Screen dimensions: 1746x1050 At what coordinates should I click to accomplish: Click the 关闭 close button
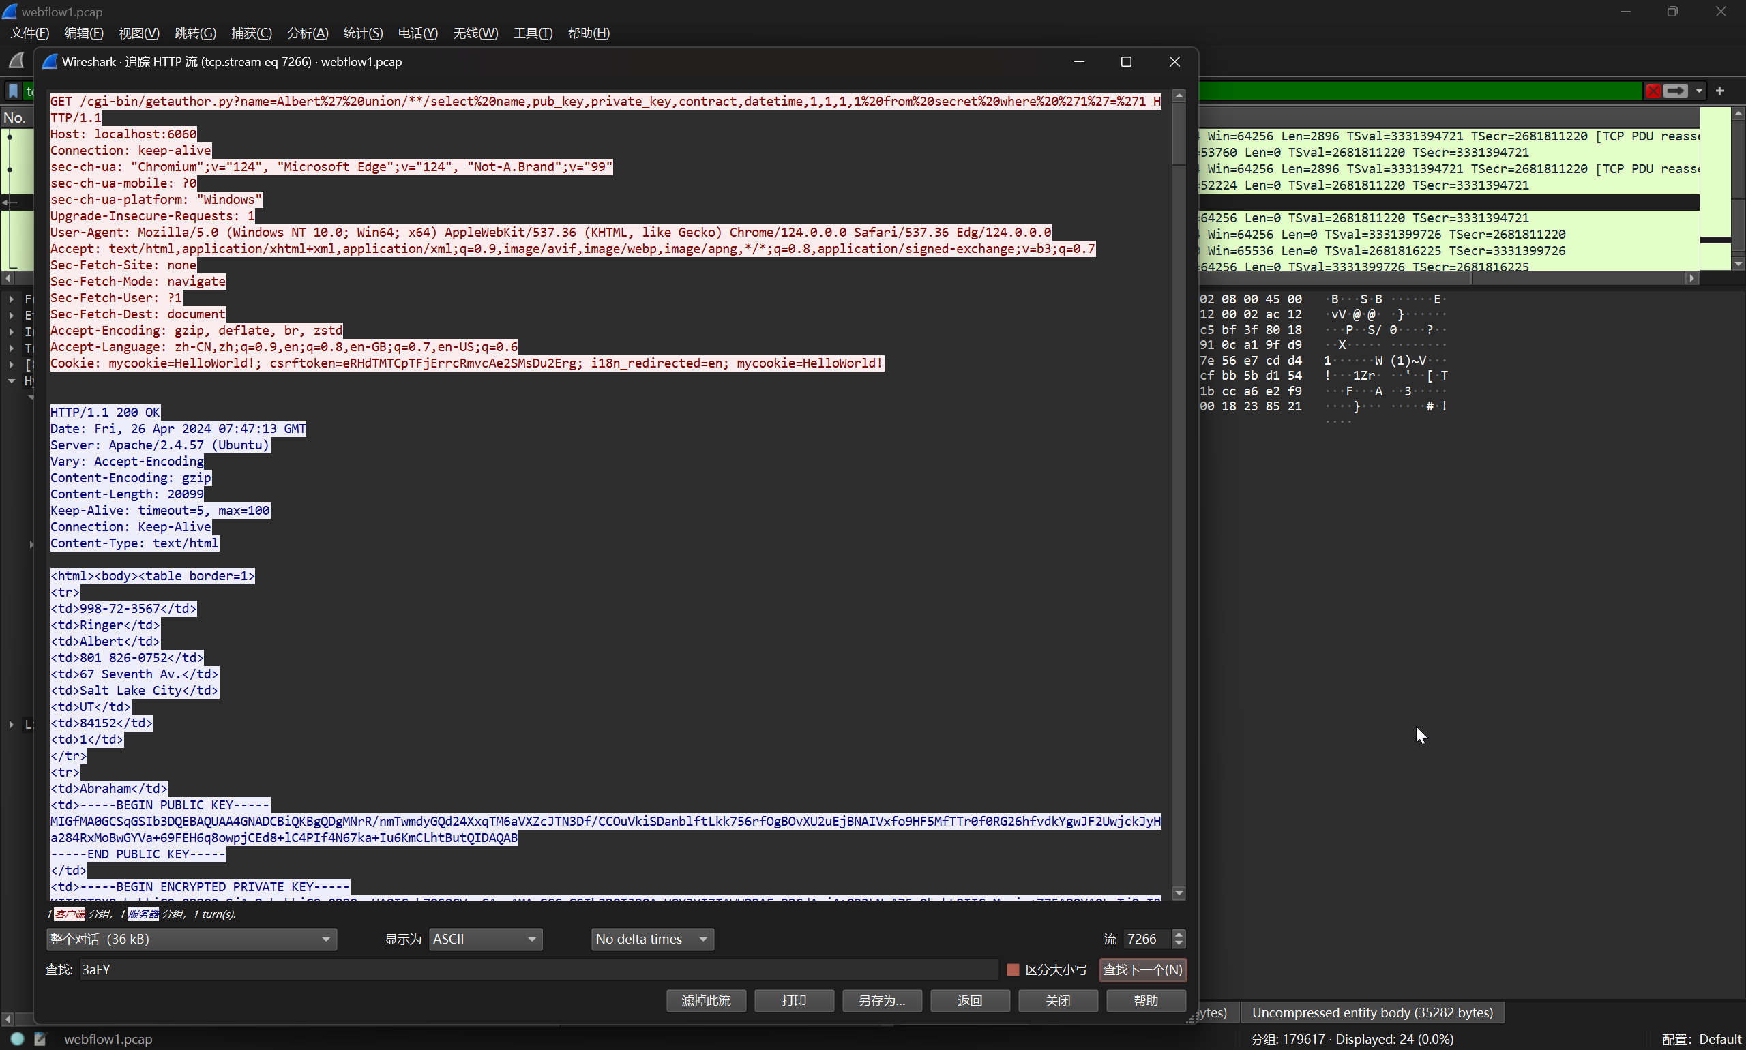(x=1058, y=1000)
